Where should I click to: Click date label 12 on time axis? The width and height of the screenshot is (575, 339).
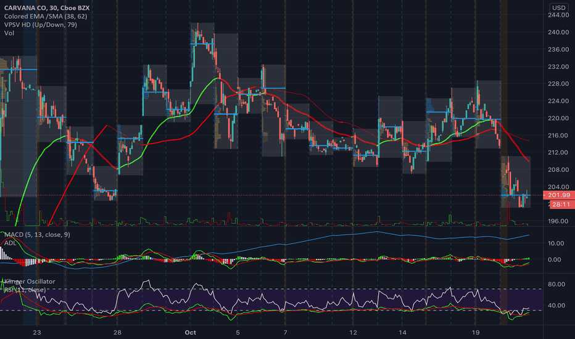click(353, 333)
